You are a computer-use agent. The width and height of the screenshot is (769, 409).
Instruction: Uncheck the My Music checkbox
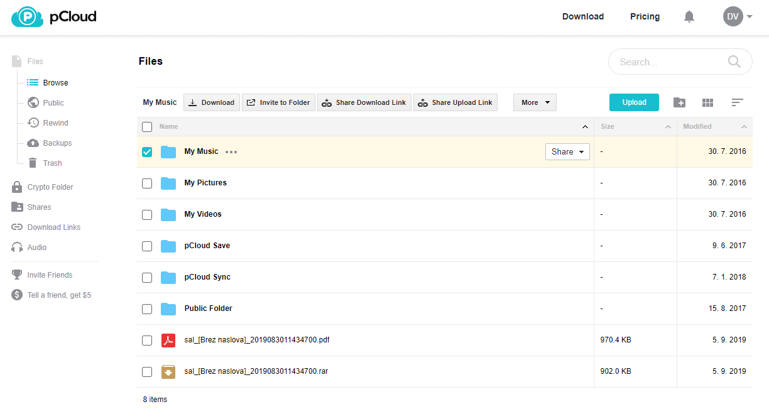click(147, 152)
